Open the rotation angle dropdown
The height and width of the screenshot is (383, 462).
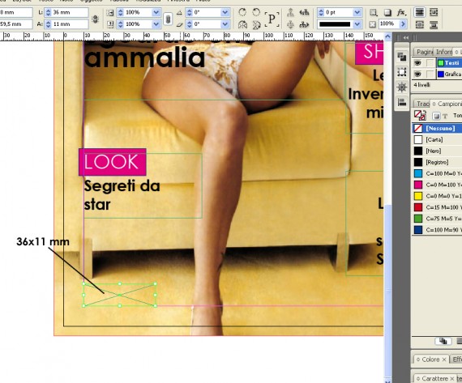225,13
